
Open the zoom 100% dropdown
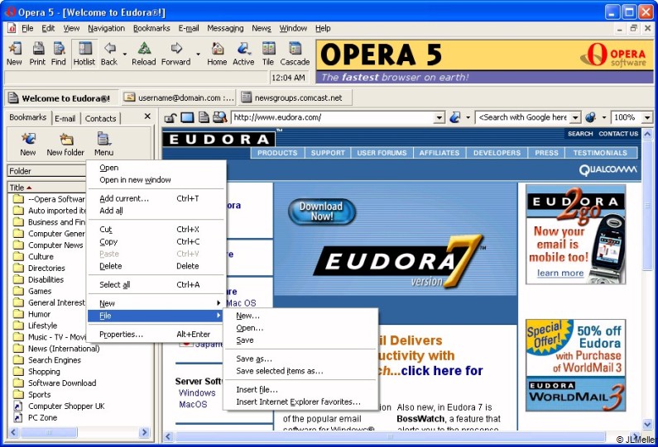click(x=647, y=117)
